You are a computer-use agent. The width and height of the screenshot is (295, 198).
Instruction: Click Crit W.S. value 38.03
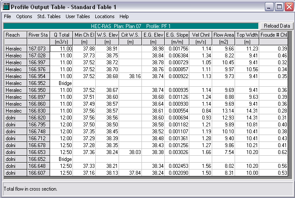click(x=130, y=152)
